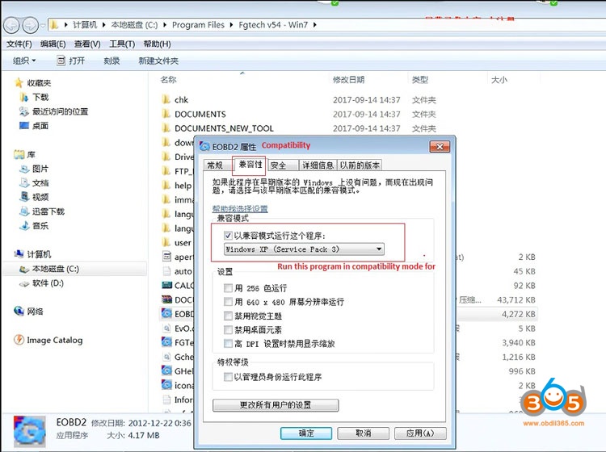Open the 帮助(H) menu
Image resolution: width=606 pixels, height=452 pixels.
(157, 44)
